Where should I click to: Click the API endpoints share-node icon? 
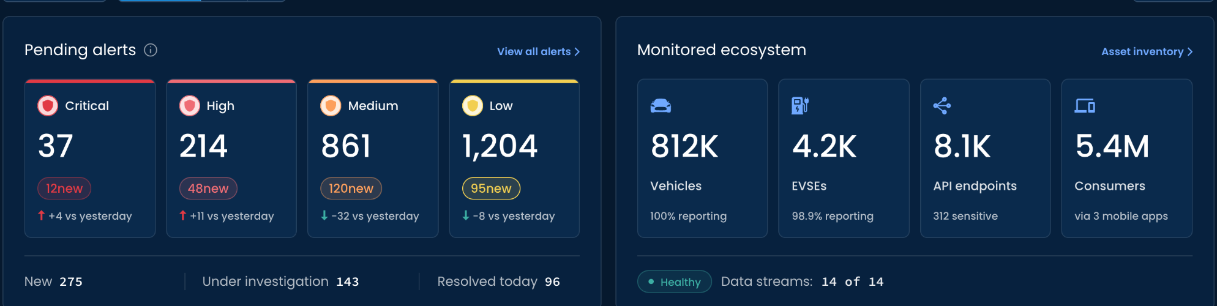click(942, 106)
